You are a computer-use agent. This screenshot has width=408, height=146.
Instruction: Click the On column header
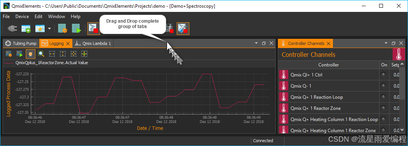click(x=384, y=65)
